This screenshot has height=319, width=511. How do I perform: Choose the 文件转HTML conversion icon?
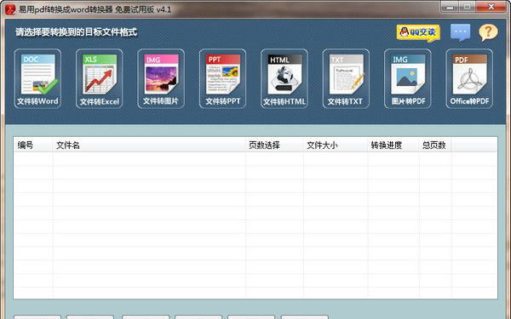tap(284, 78)
